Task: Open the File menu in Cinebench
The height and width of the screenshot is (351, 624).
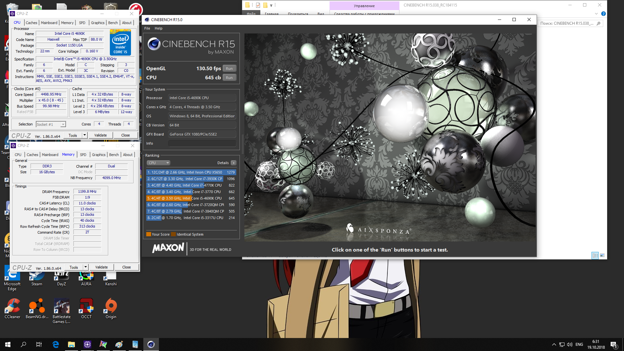Action: (147, 28)
